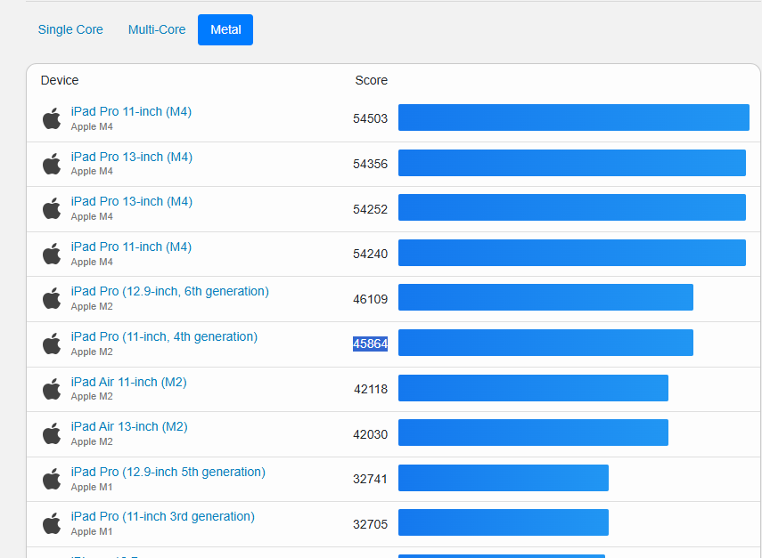
Task: Click the Score column header
Action: [x=372, y=80]
